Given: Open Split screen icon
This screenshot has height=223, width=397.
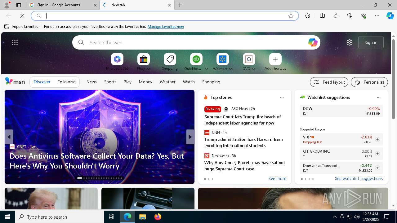Looking at the screenshot, I should click(322, 16).
